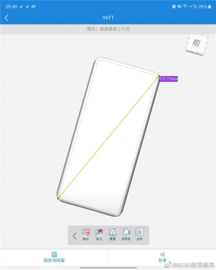216x270 pixels.
Task: Tap the battery indicator showing 86%
Action: pos(205,7)
